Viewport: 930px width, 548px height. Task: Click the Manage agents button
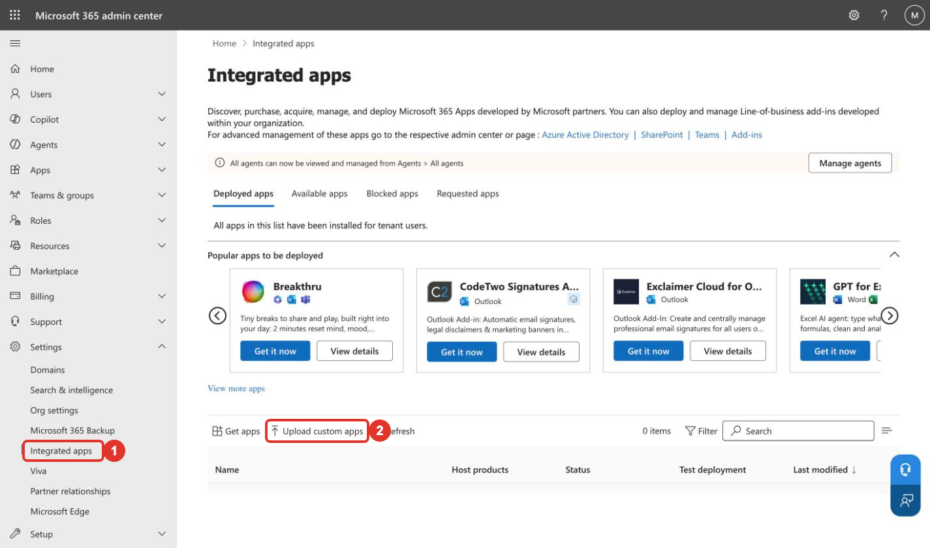[850, 162]
